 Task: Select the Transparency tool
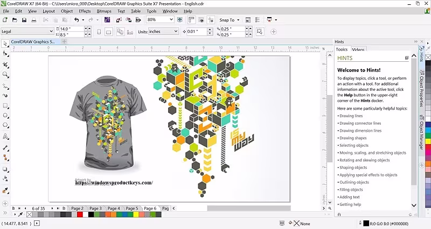5,179
